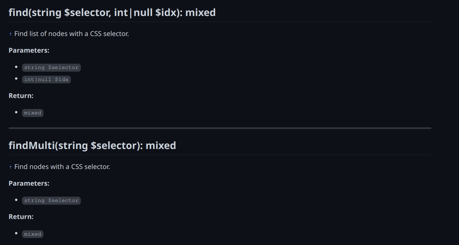This screenshot has width=459, height=245.
Task: Click the 'Parameters:' label in findMulti section
Action: 29,184
